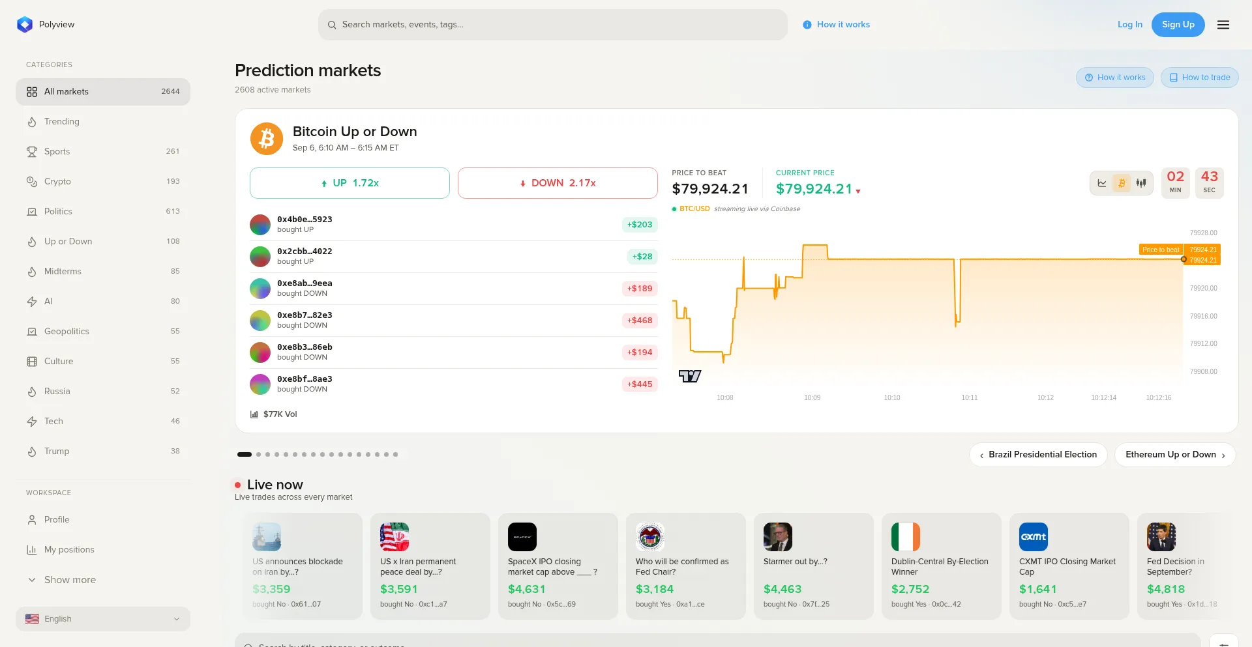Viewport: 1252px width, 647px height.
Task: Click Sign Up button
Action: (x=1178, y=25)
